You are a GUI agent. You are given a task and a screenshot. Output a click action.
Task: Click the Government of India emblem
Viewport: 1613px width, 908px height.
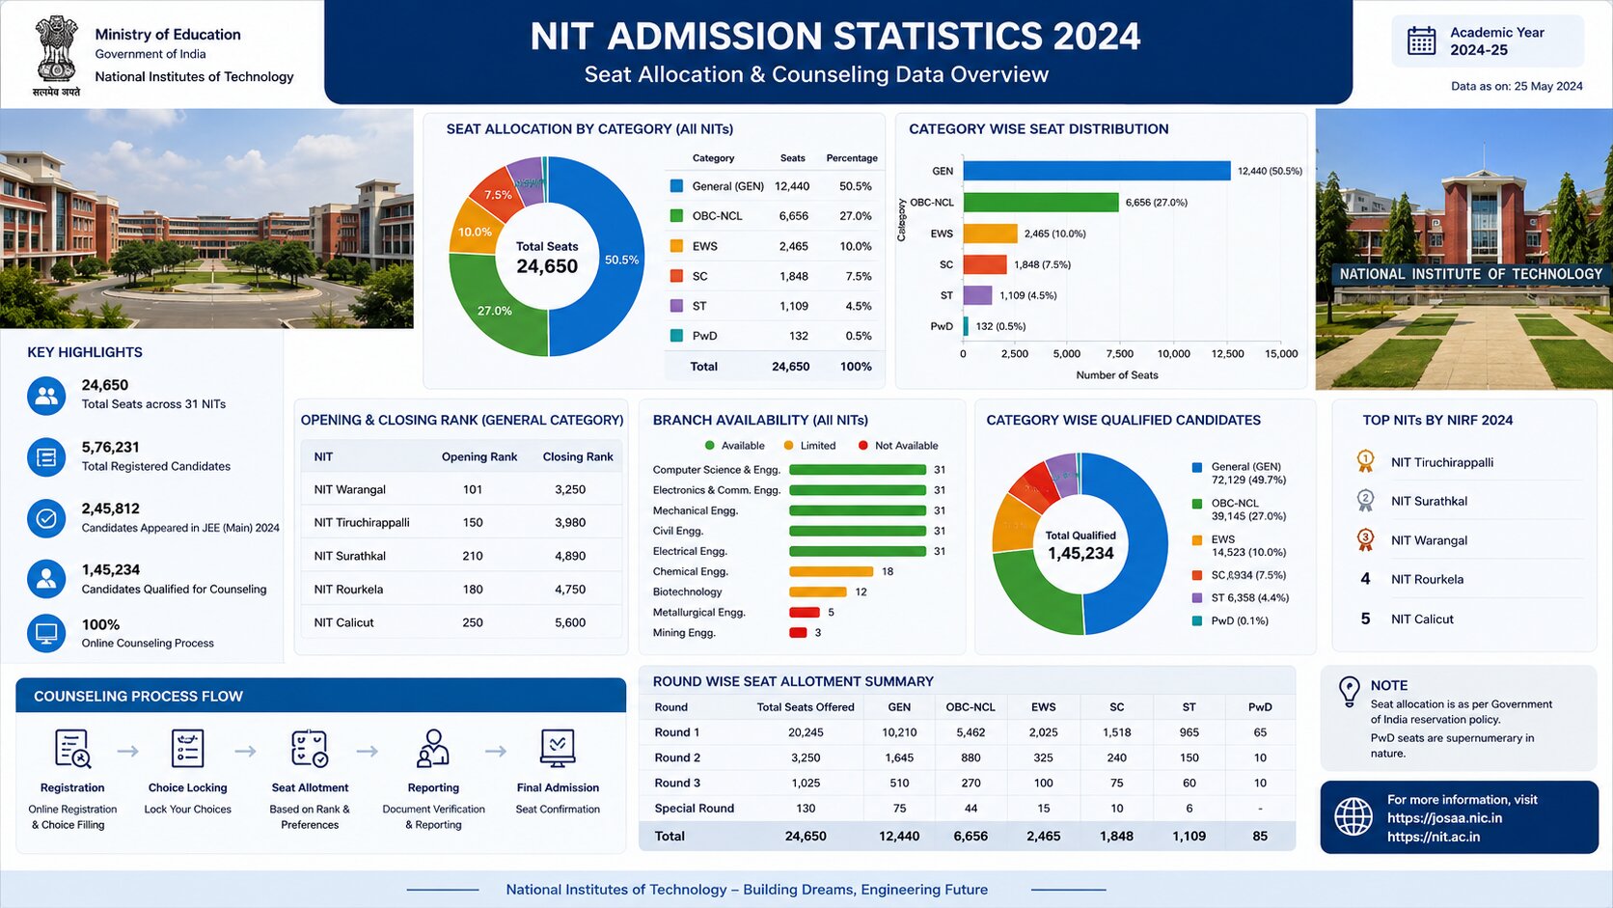(x=56, y=50)
